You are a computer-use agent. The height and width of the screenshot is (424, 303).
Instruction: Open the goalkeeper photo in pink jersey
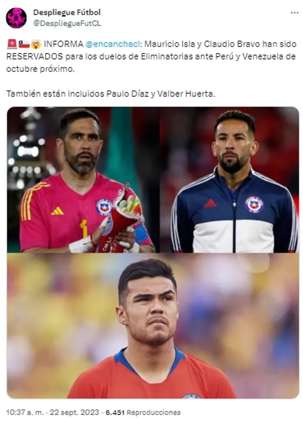pos(83,180)
